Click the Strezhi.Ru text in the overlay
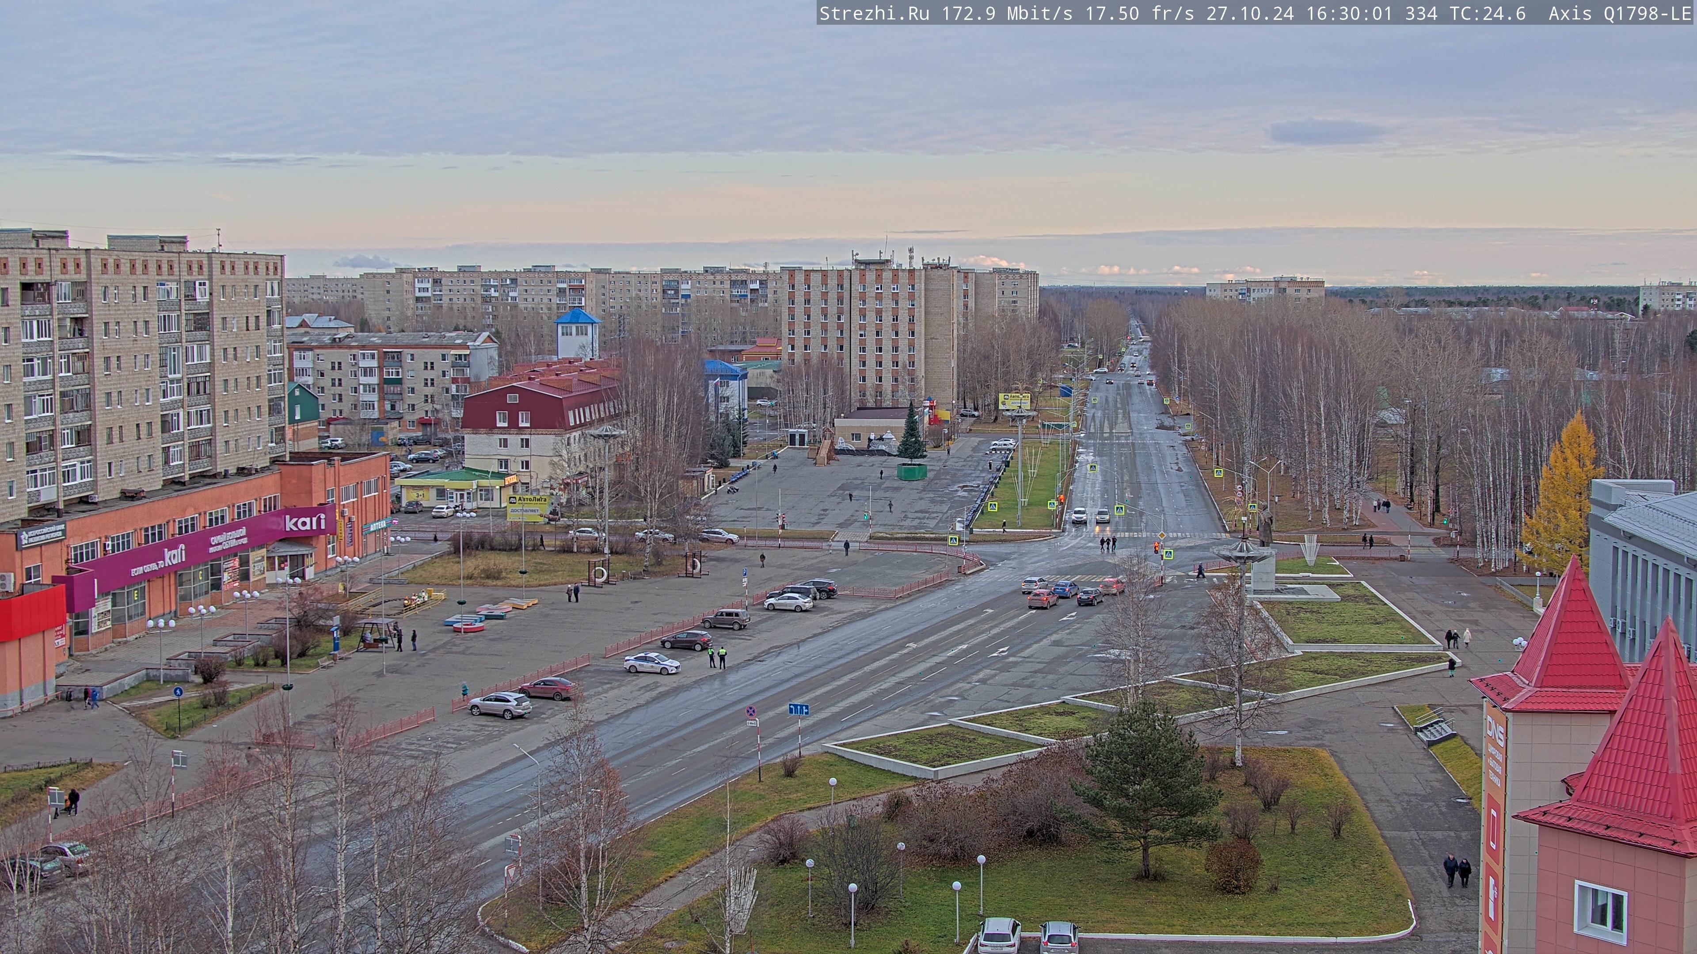The height and width of the screenshot is (954, 1697). point(874,13)
